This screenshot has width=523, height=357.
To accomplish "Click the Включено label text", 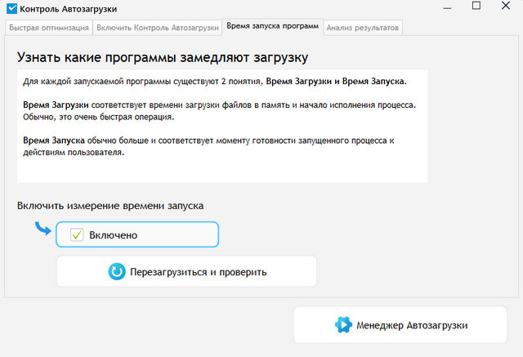I will 113,235.
